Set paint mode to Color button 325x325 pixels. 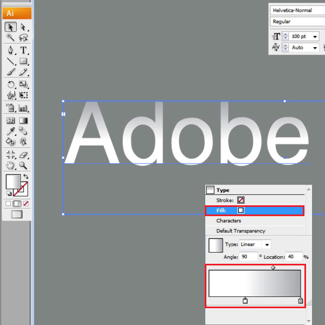8,204
